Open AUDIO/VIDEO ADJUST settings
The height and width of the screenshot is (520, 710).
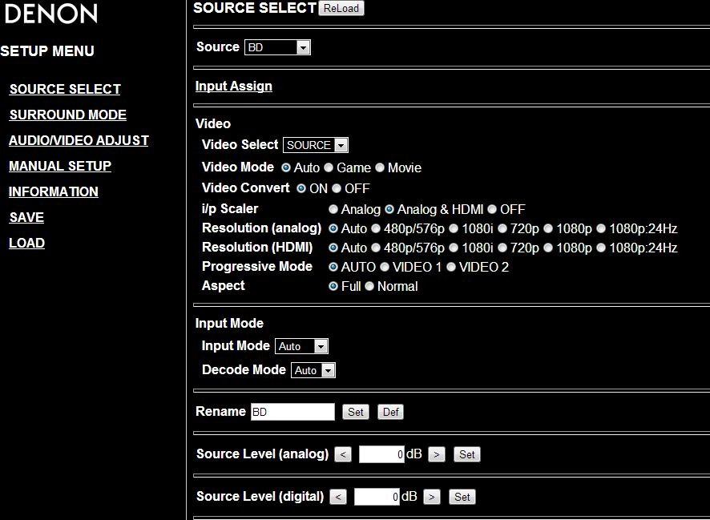tap(79, 140)
